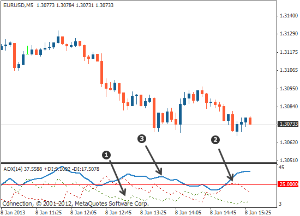
Task: Click the 8 Jan 14:45 time label
Action: 223,212
